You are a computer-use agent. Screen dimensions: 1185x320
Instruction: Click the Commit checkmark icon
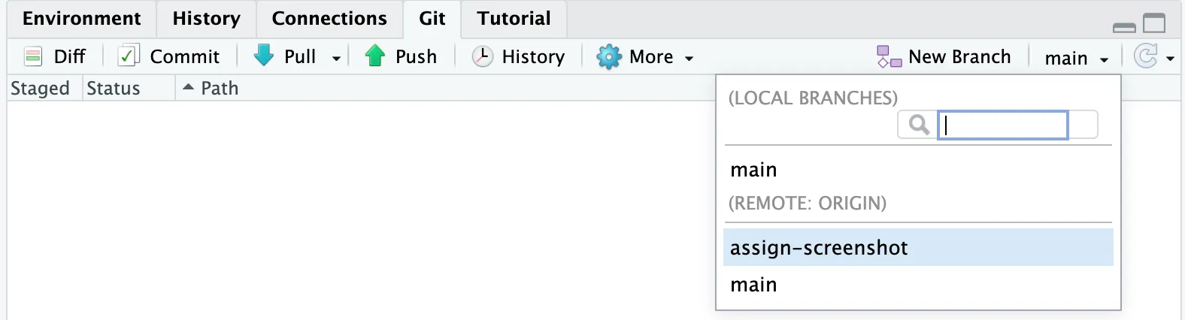click(129, 56)
